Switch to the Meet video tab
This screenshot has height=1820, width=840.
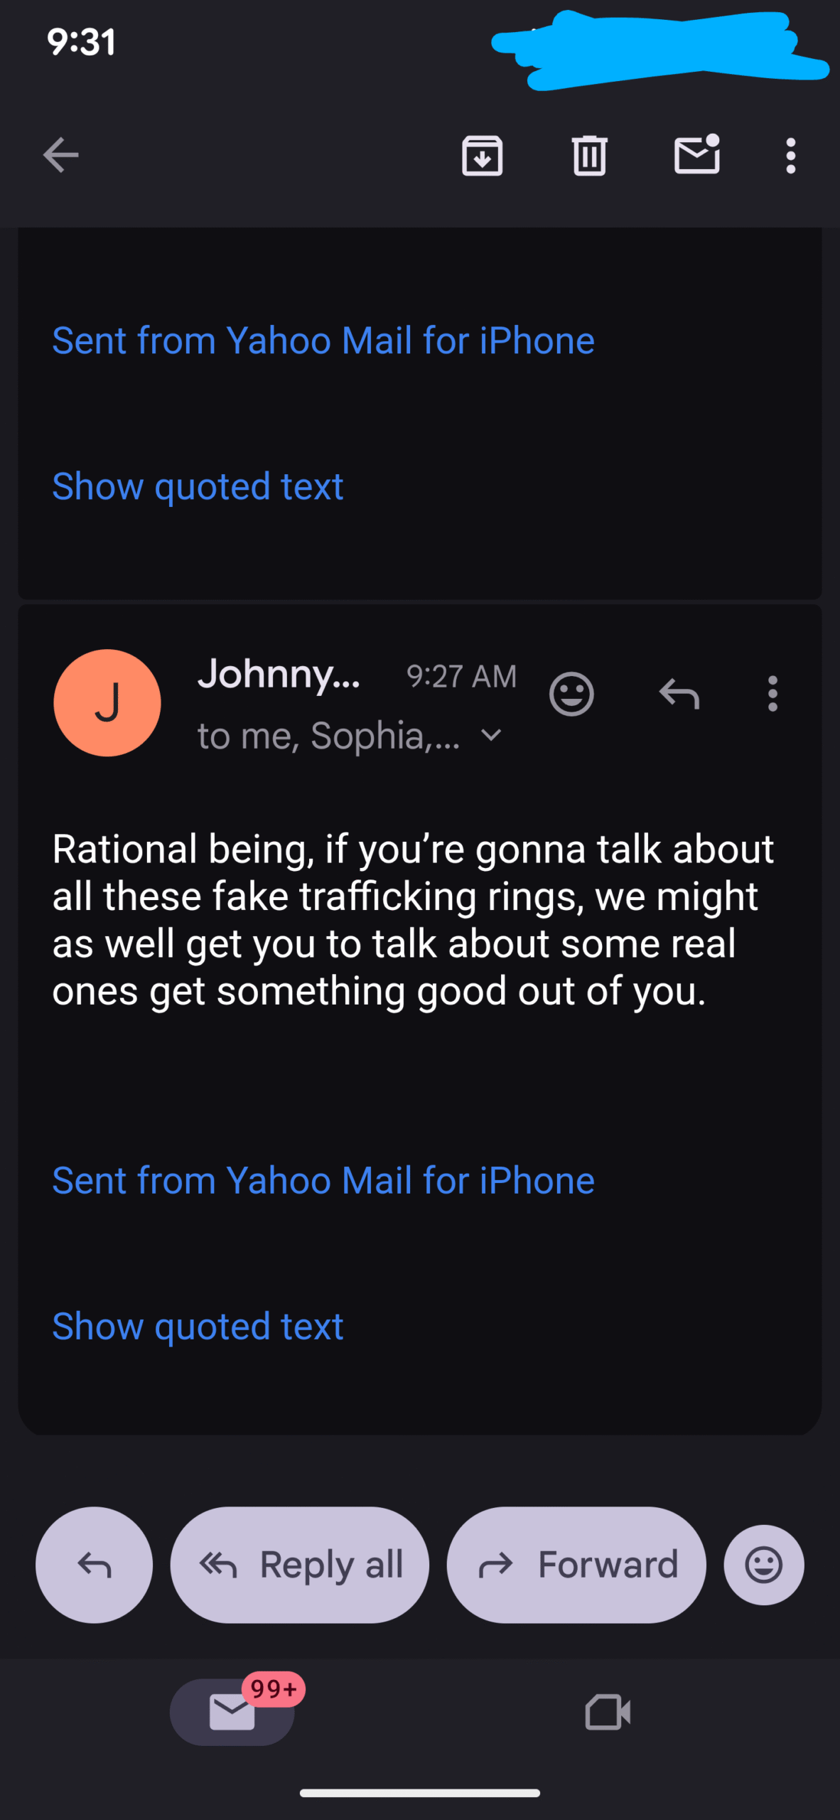coord(608,1711)
